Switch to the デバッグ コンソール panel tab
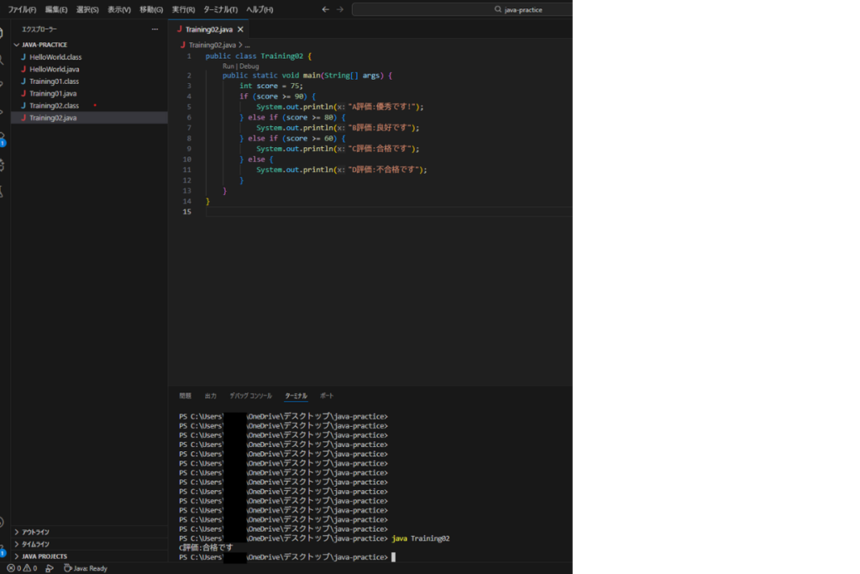 (250, 395)
